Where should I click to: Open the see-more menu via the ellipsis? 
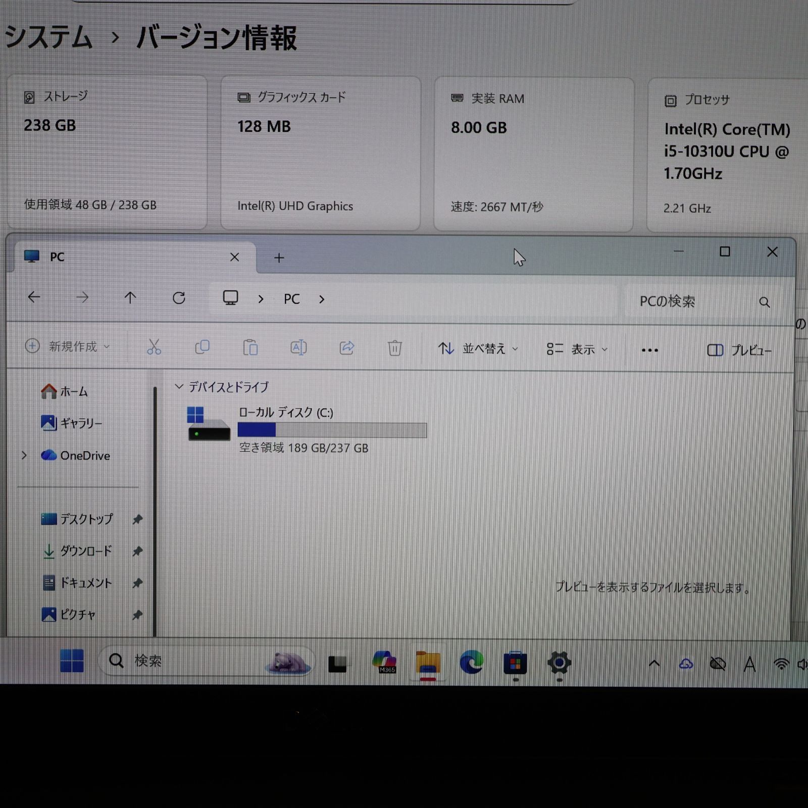point(649,349)
